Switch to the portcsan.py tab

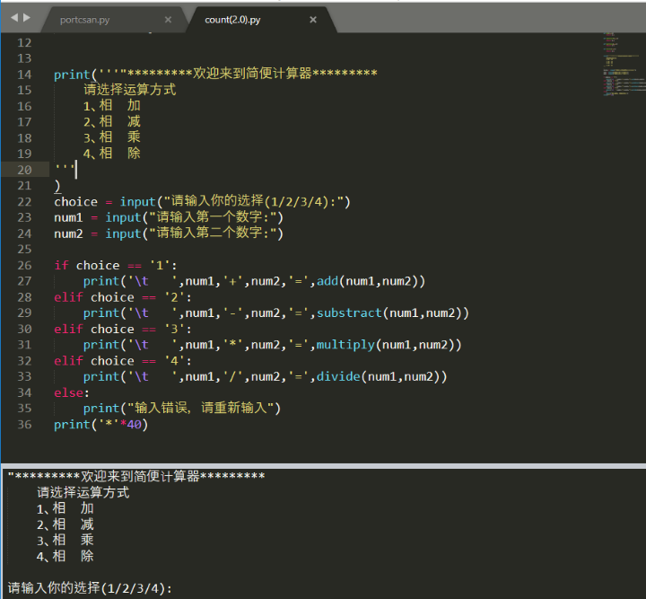pyautogui.click(x=85, y=20)
